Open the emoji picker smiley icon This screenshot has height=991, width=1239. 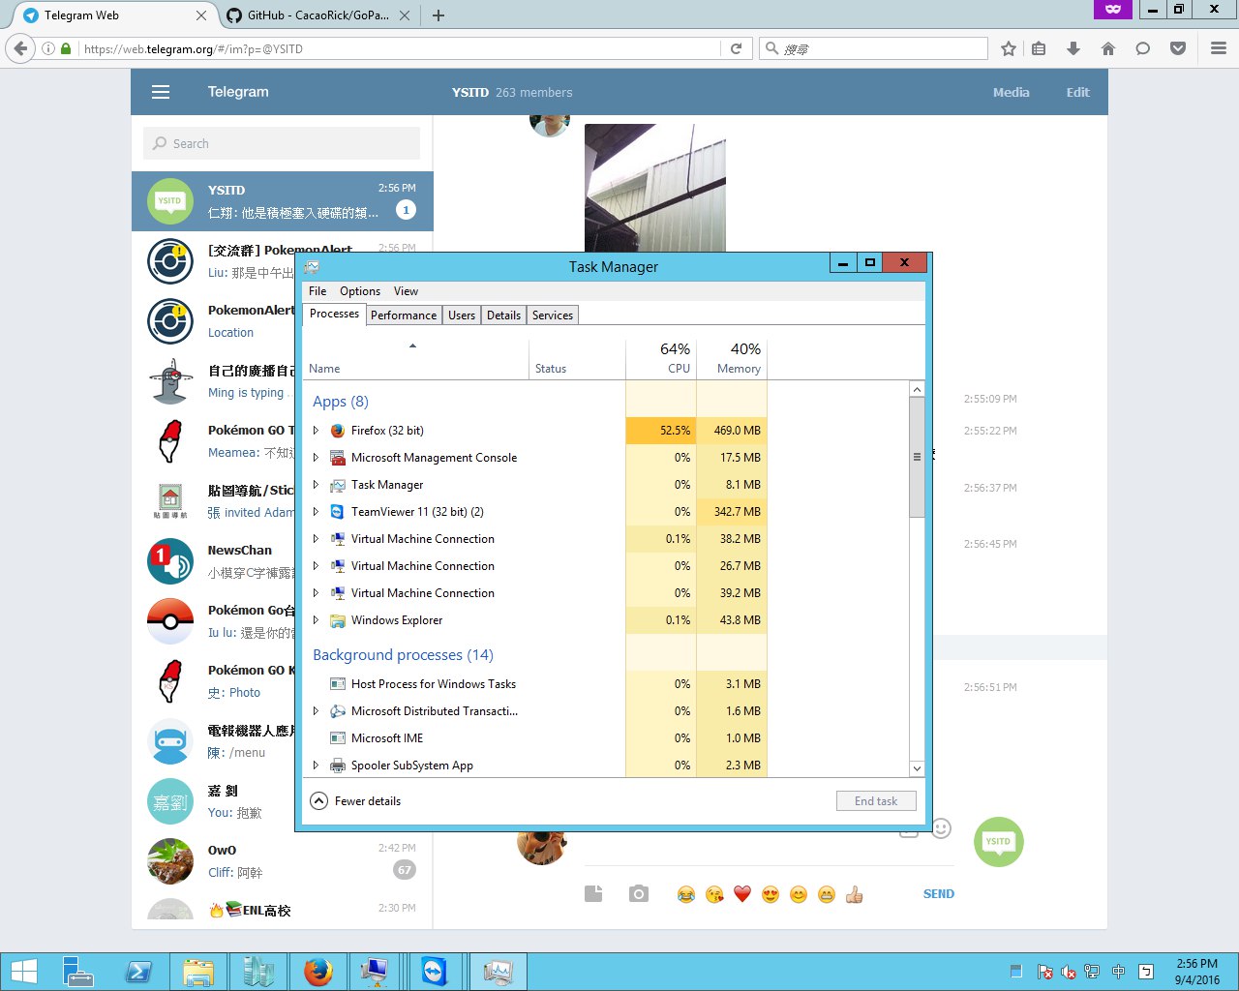(941, 828)
